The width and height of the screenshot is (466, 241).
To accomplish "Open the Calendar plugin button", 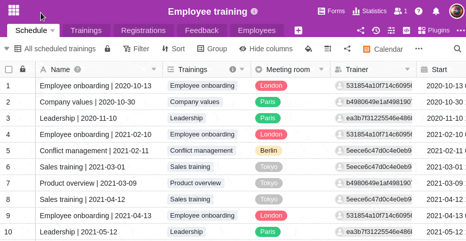I will [383, 49].
